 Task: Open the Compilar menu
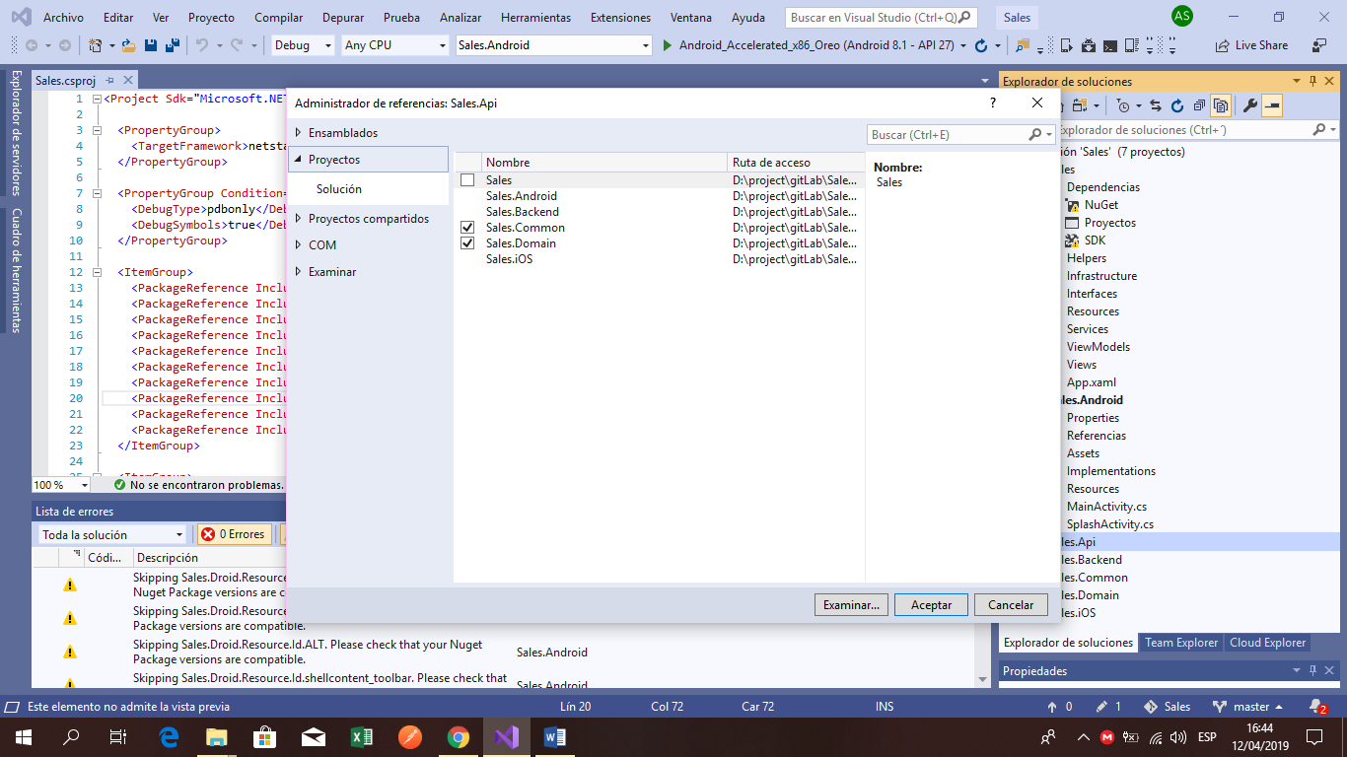coord(278,18)
